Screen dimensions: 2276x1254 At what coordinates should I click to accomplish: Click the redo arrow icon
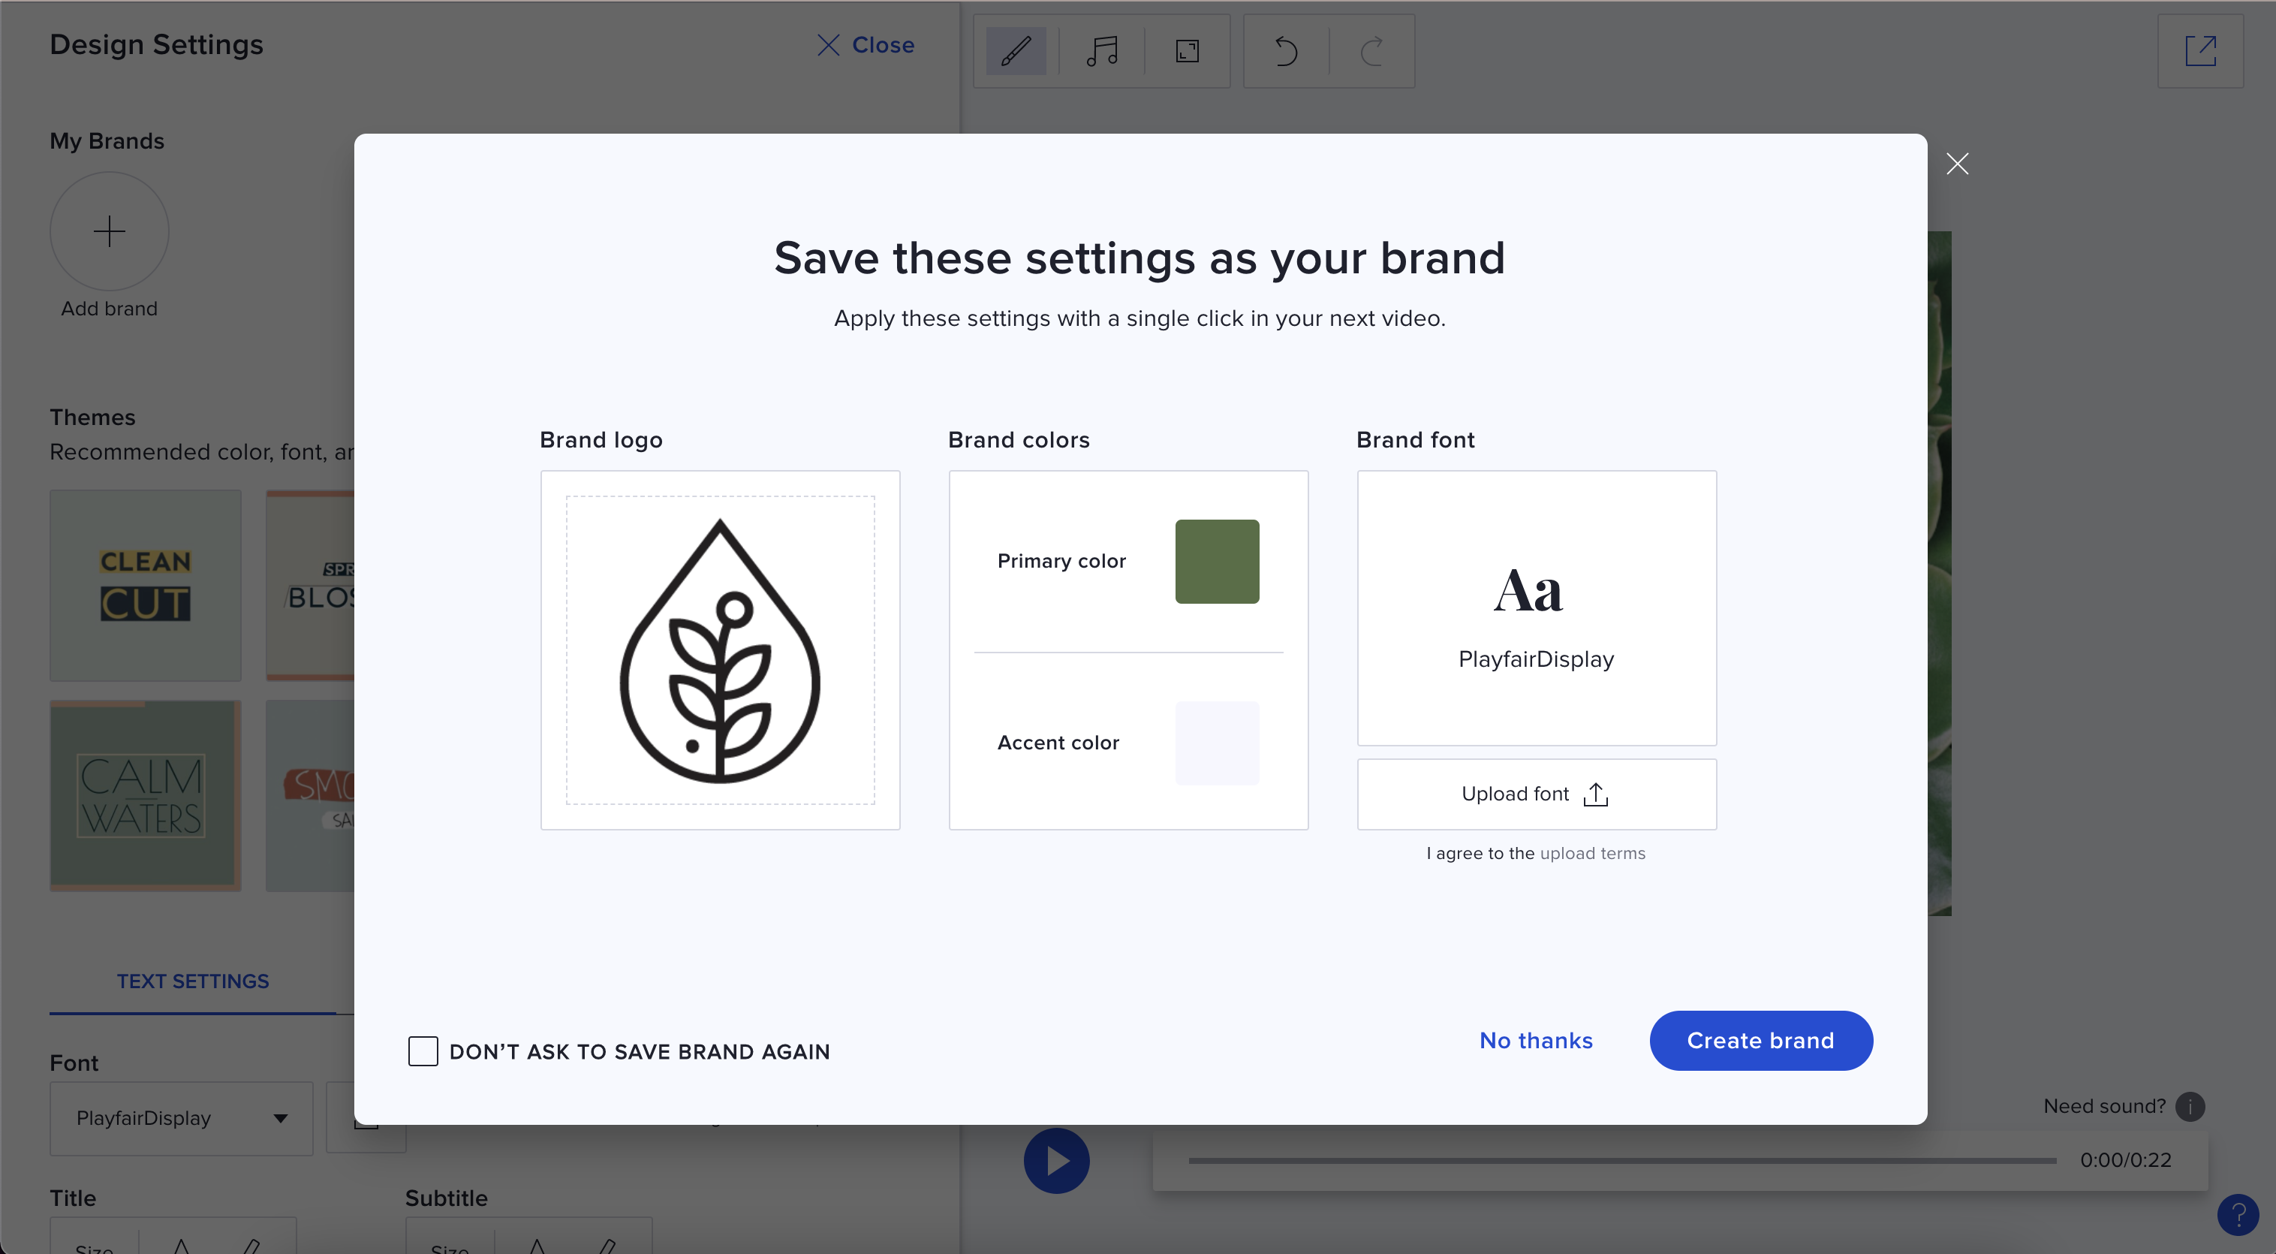point(1370,51)
